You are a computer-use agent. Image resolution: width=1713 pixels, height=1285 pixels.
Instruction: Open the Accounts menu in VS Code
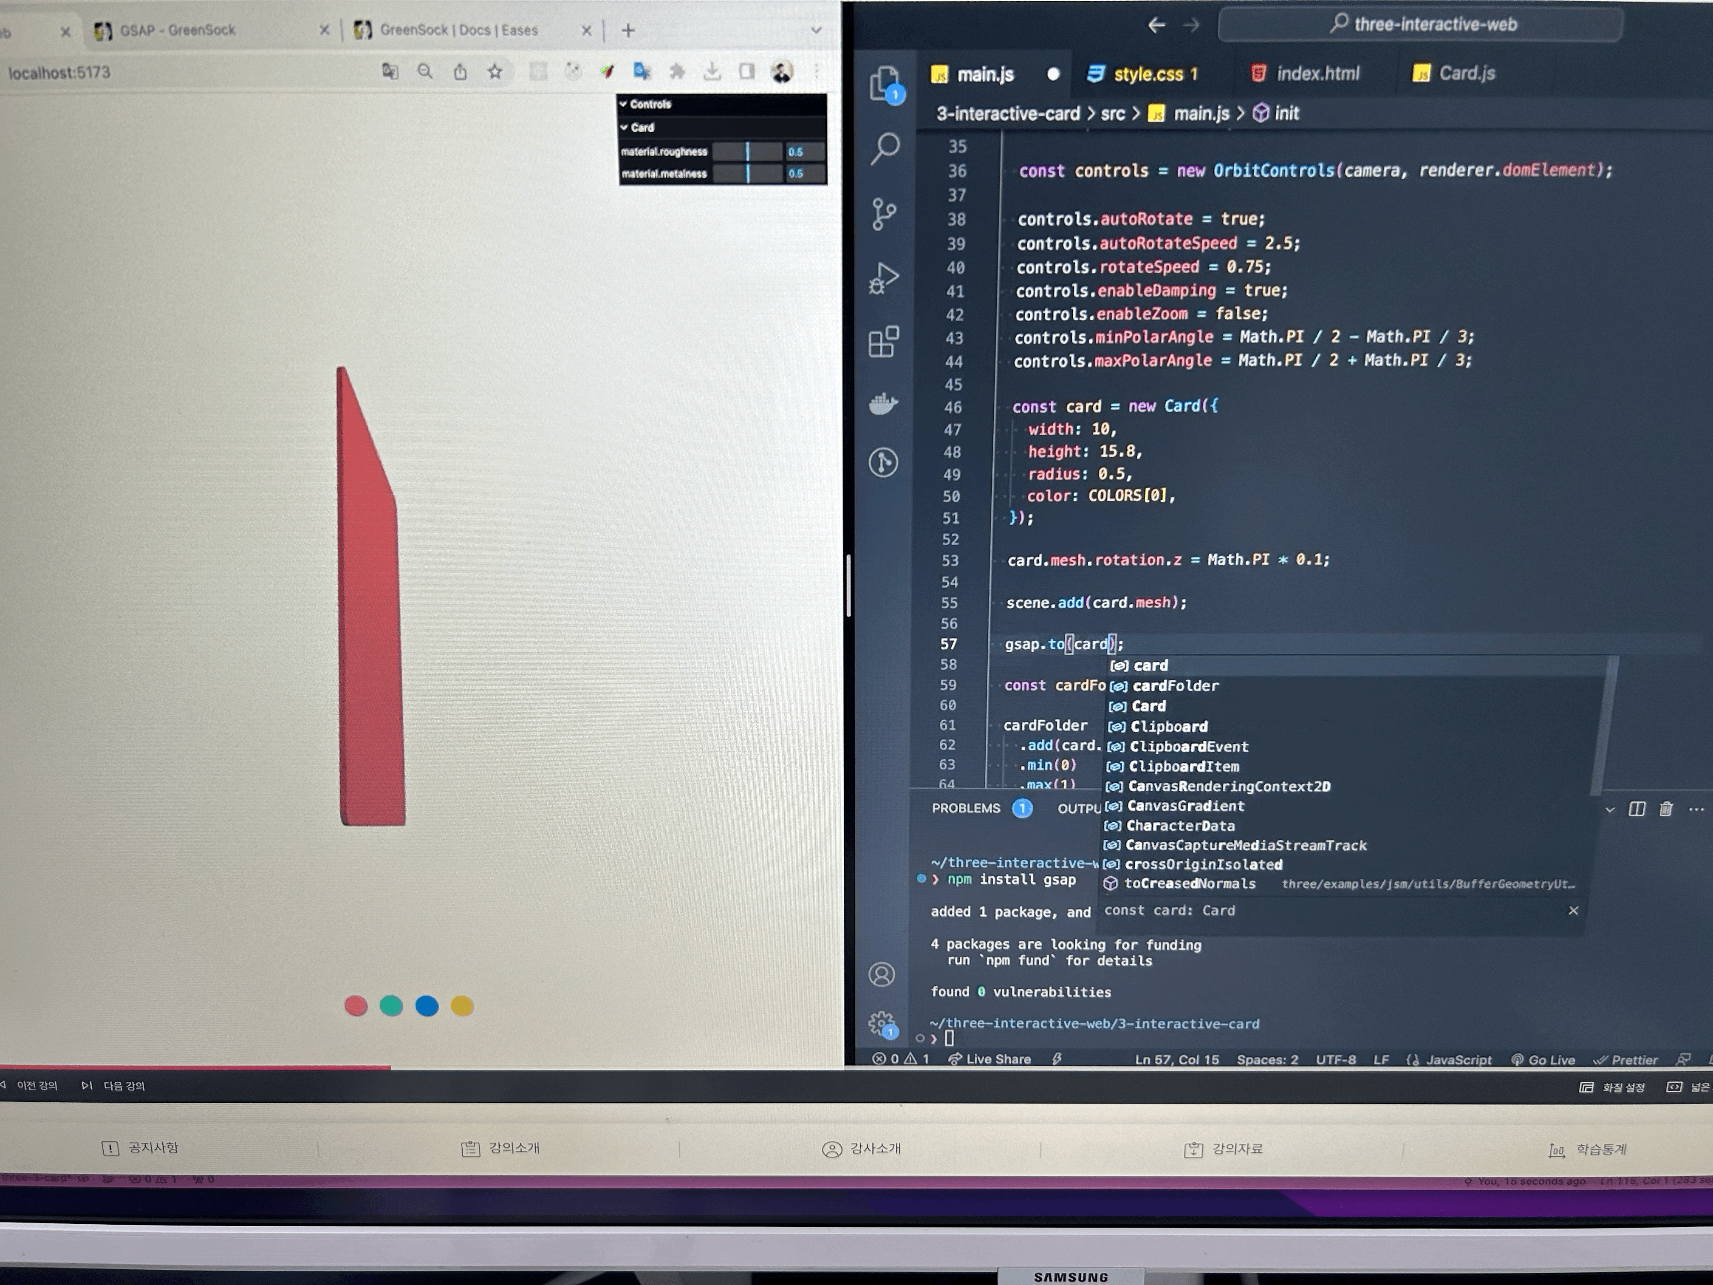[x=881, y=974]
